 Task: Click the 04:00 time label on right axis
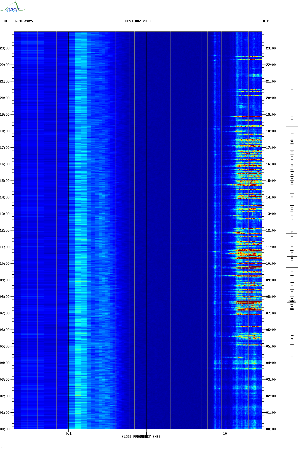pyautogui.click(x=271, y=363)
